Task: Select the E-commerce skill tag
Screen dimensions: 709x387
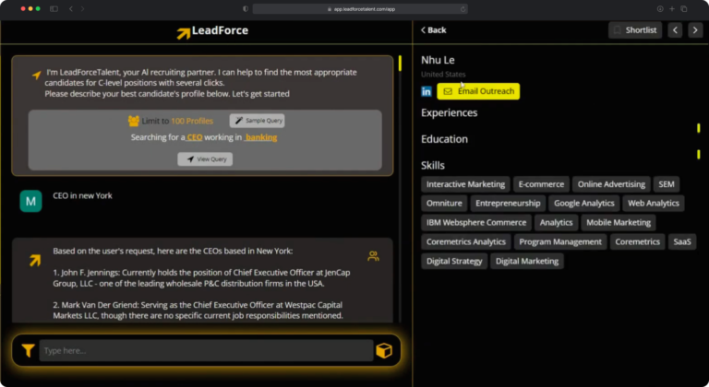Action: pos(541,184)
